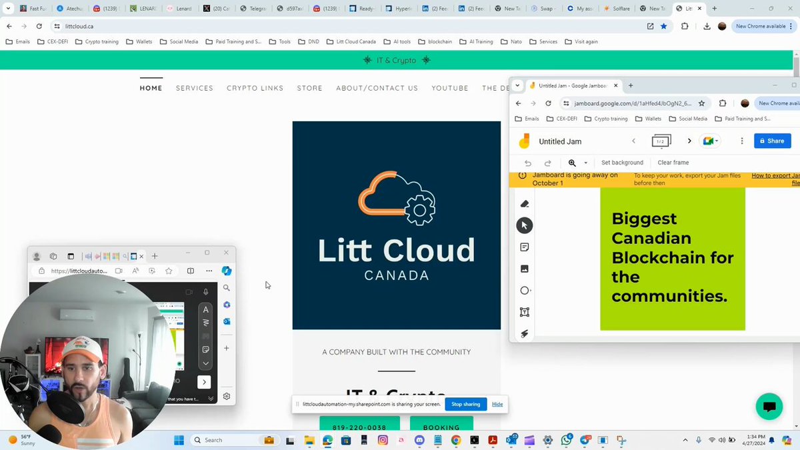Click the taskbar Search box
Viewport: 800px width, 450px height.
pos(236,440)
